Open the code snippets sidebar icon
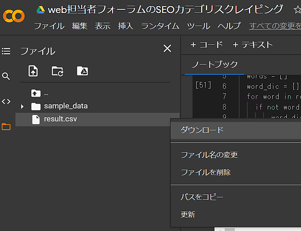Viewport: 301px width, 231px height. coord(6,101)
